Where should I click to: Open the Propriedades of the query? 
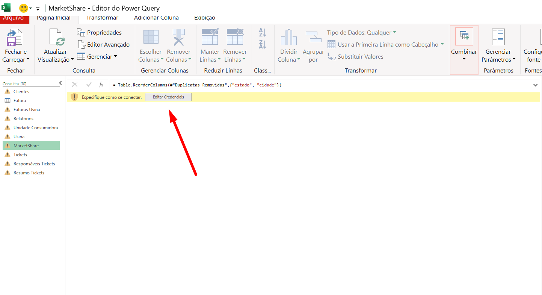click(x=100, y=33)
